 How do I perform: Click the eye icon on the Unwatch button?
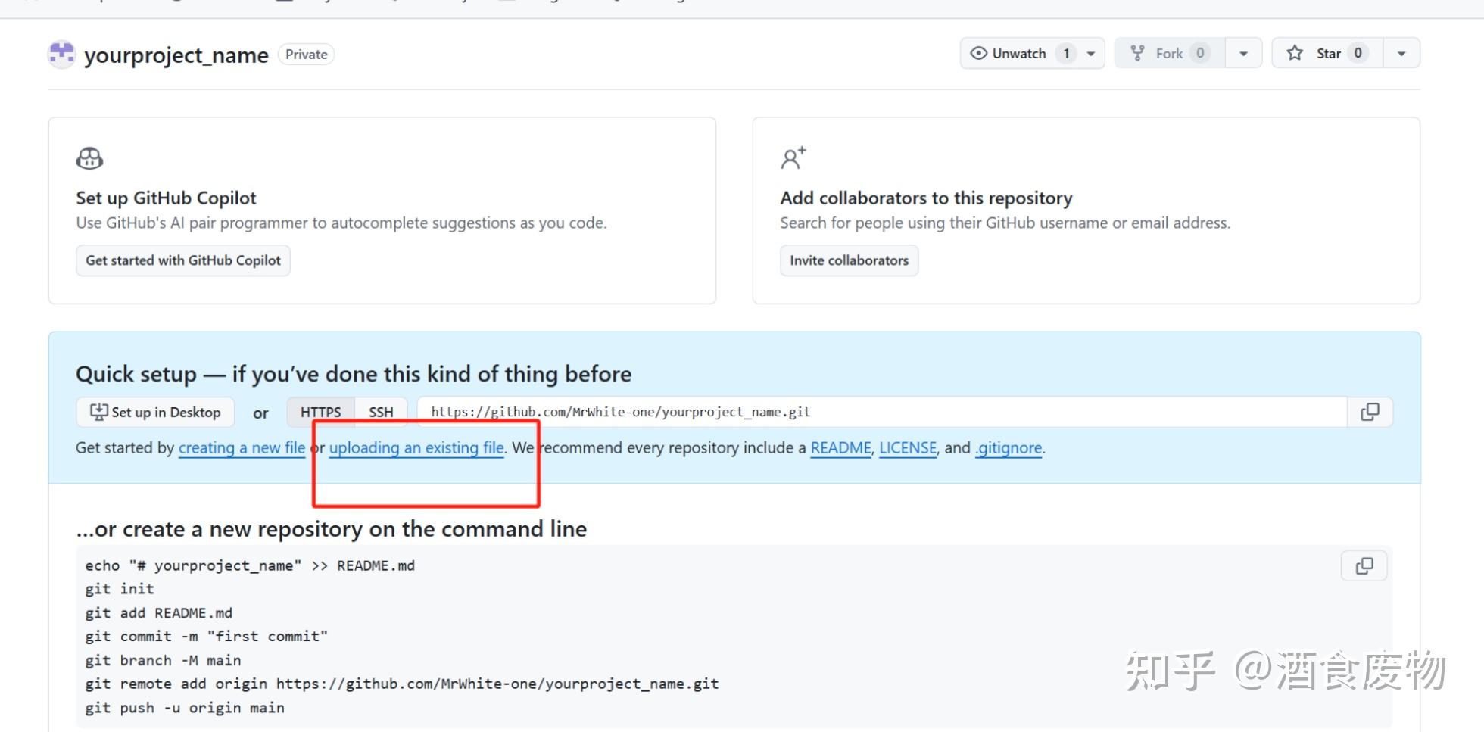click(980, 53)
